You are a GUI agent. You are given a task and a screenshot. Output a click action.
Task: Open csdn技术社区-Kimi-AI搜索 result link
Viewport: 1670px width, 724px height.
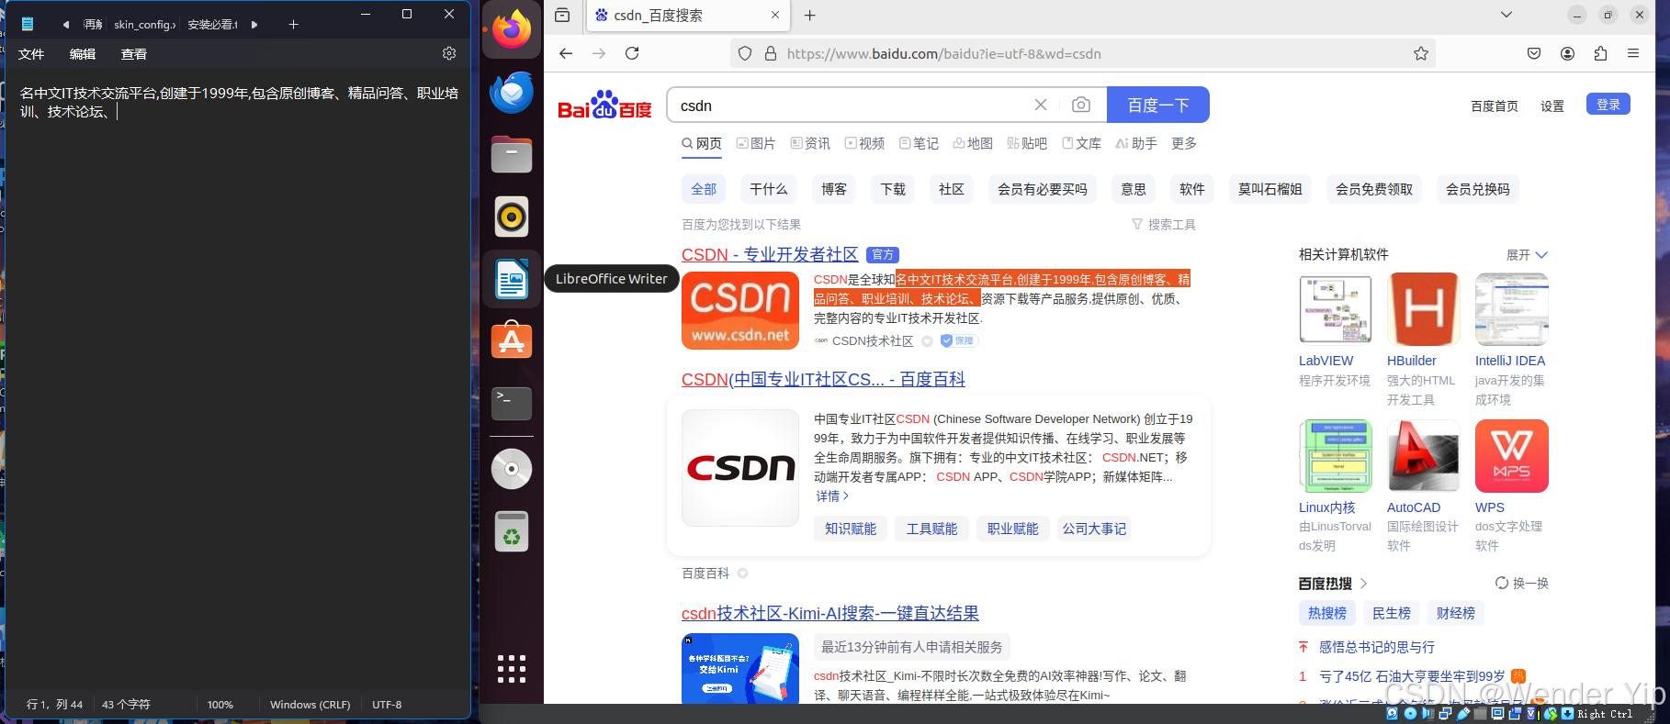pyautogui.click(x=830, y=613)
